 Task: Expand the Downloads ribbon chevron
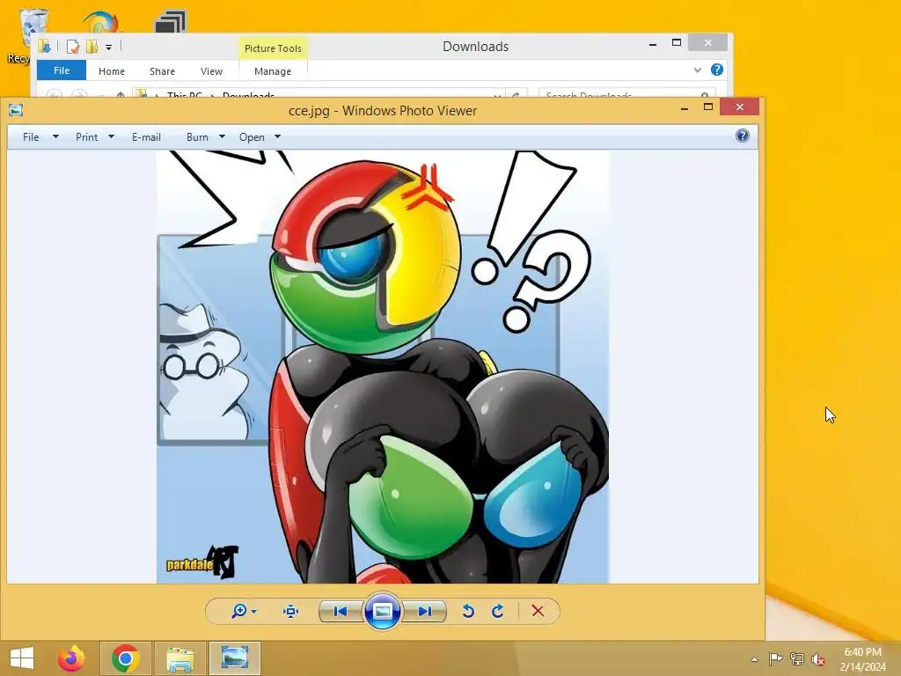click(698, 70)
